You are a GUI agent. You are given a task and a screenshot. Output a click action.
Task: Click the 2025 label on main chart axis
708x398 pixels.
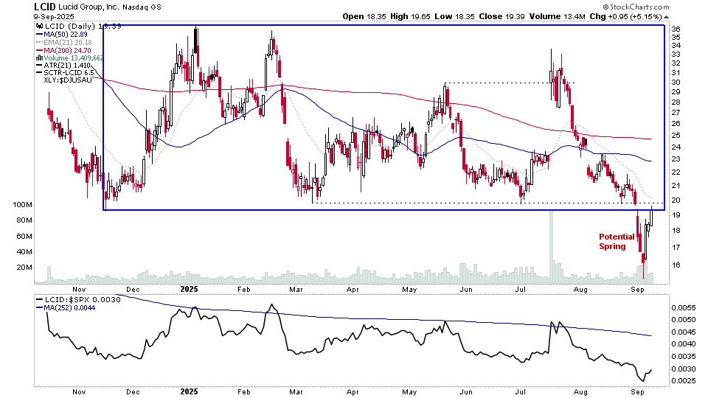189,289
